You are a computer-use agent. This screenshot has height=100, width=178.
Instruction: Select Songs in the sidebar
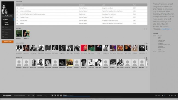coord(6,22)
